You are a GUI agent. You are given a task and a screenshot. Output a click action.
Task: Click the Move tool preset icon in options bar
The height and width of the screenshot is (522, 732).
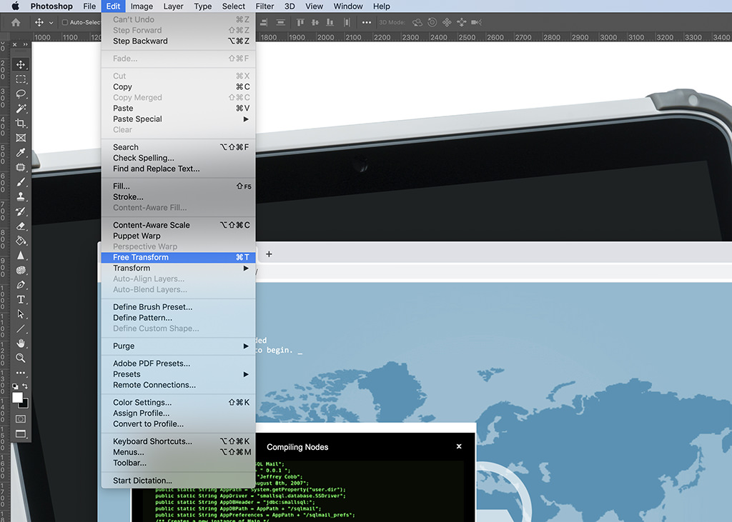(39, 22)
